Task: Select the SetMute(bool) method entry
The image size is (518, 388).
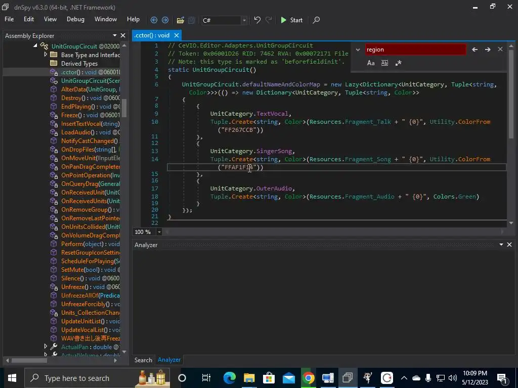Action: pos(90,270)
